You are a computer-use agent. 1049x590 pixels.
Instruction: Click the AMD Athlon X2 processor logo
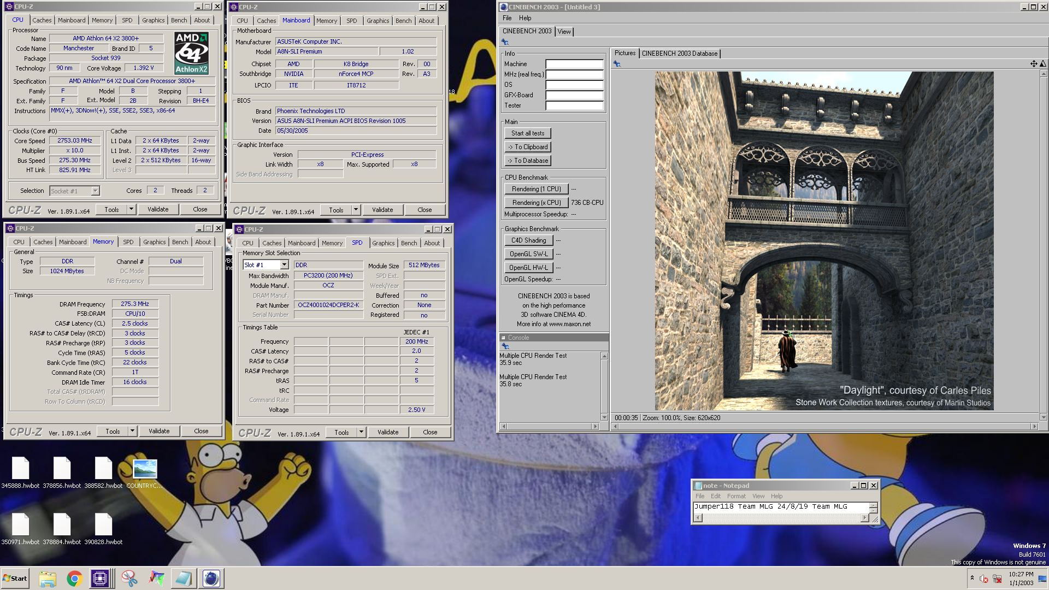click(x=191, y=53)
